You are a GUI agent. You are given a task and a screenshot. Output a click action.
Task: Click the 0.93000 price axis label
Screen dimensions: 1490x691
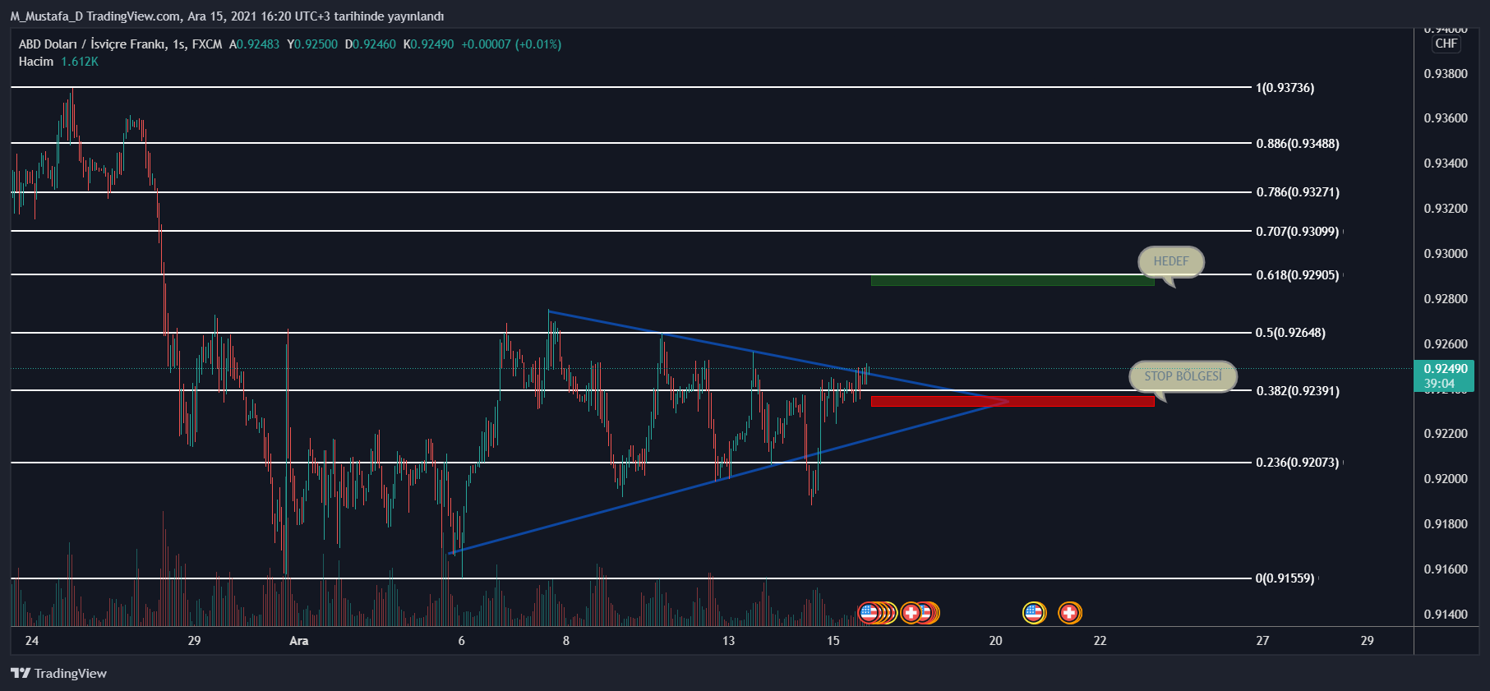point(1446,254)
